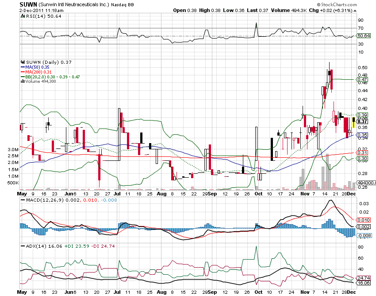Screen dimensions: 376x296
Task: Click the 0.37 last price tag
Action: tap(362, 121)
